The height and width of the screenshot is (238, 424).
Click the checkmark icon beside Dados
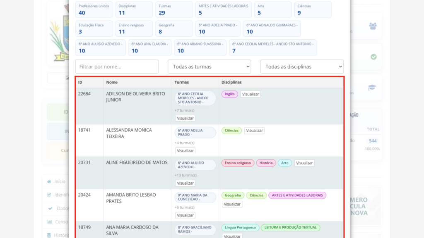(51, 208)
